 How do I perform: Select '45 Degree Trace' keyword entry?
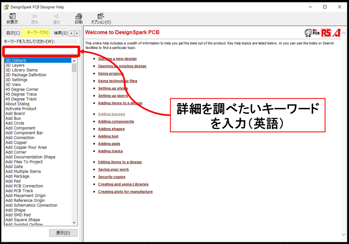pyautogui.click(x=21, y=94)
